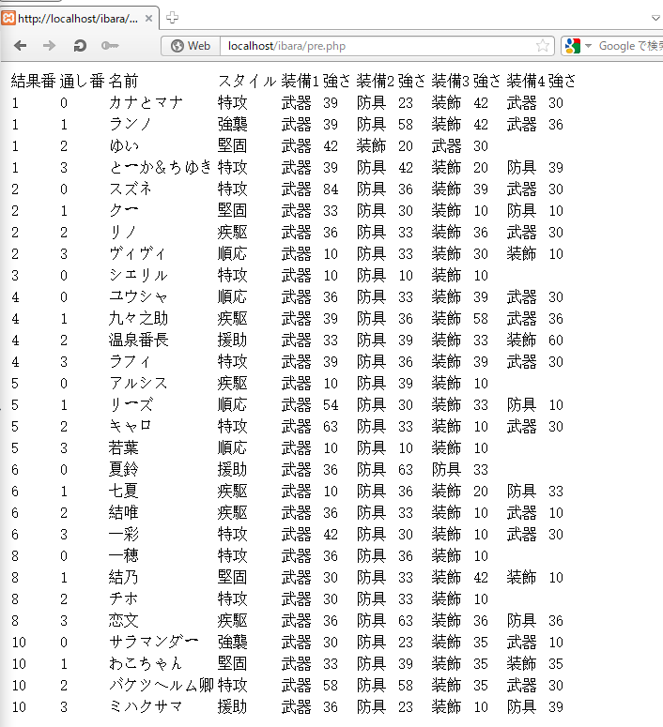
Task: Click the 結果番 column header
Action: tap(33, 81)
